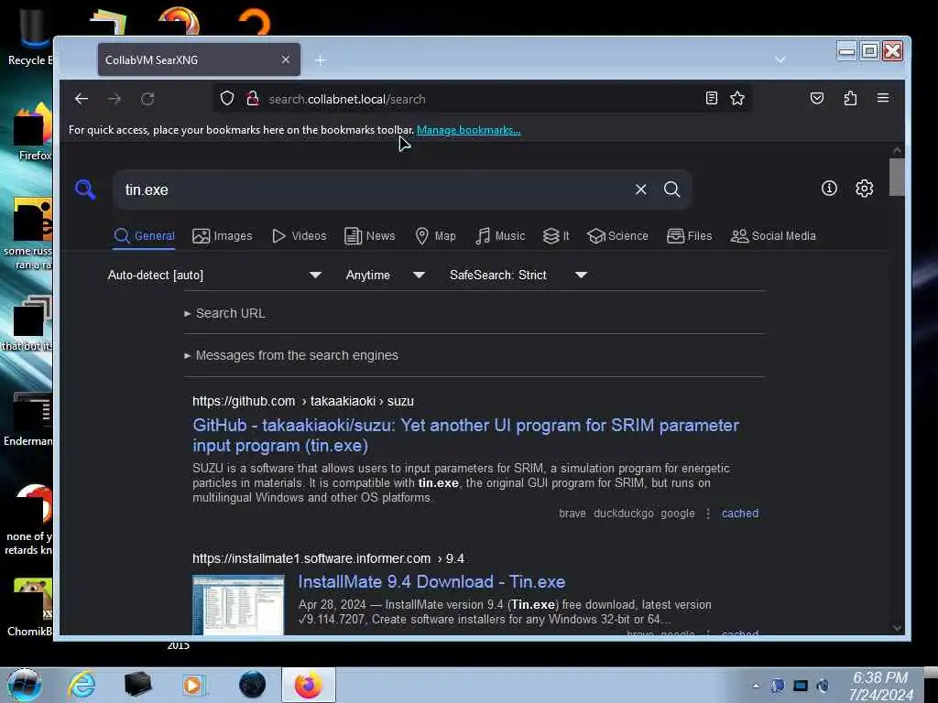Screen dimensions: 938x703
Task: Open the GitHub result's options dots menu
Action: tap(708, 513)
